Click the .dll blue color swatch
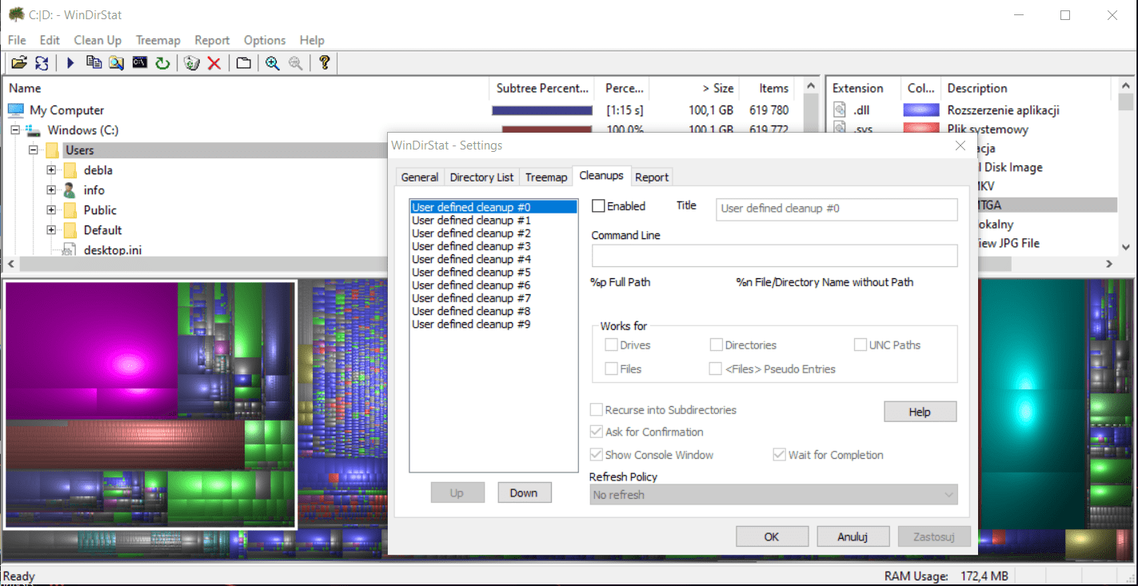This screenshot has height=586, width=1138. pos(920,110)
